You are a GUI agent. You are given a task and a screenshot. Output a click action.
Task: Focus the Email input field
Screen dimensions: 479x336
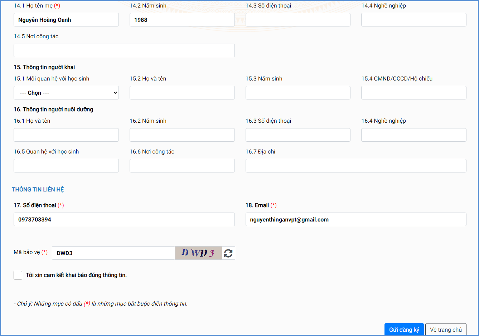click(355, 219)
